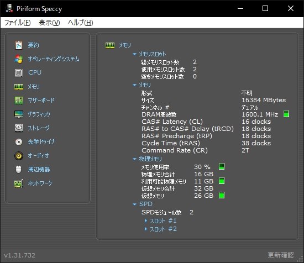Maximize the Piriform Speccy window
The width and height of the screenshot is (304, 263).
[265, 8]
